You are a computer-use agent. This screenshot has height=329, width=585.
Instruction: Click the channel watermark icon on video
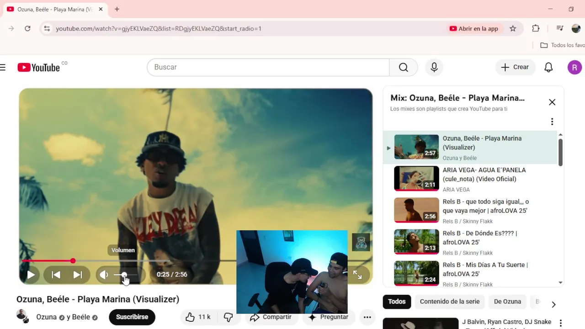click(x=361, y=242)
